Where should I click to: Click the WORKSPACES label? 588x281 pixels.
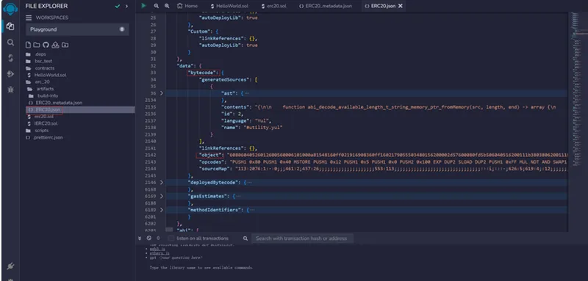[52, 18]
